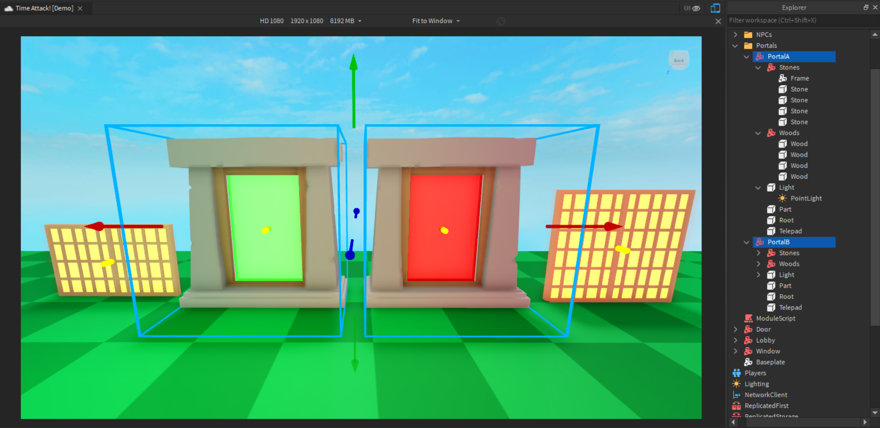Expand the NPCs folder

coord(735,34)
